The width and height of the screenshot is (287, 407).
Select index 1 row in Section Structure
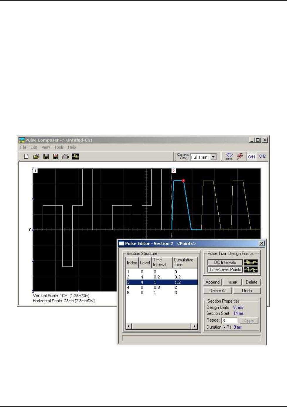[162, 272]
